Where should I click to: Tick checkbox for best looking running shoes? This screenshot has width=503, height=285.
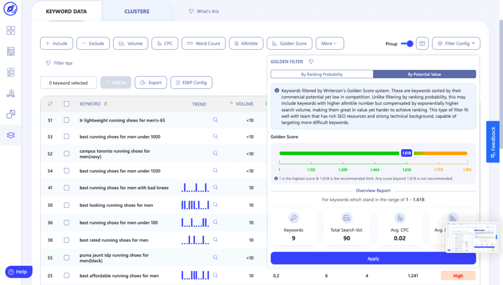67,205
